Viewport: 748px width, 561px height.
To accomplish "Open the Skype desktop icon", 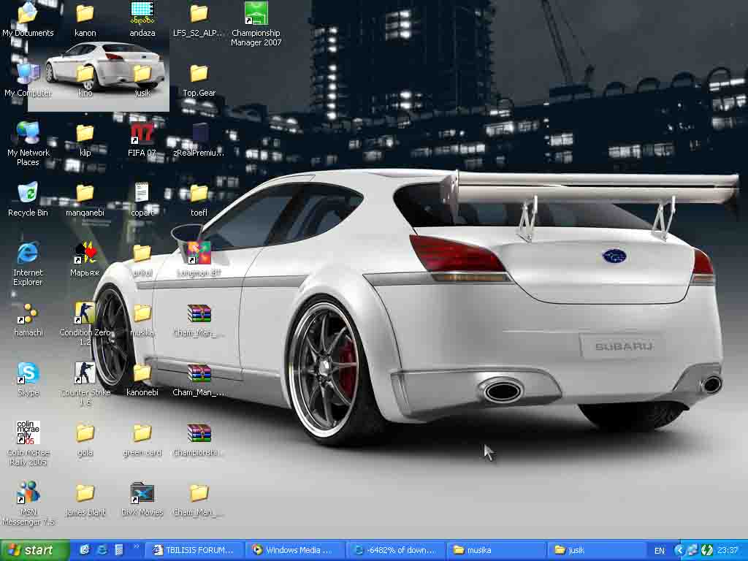I will point(28,374).
